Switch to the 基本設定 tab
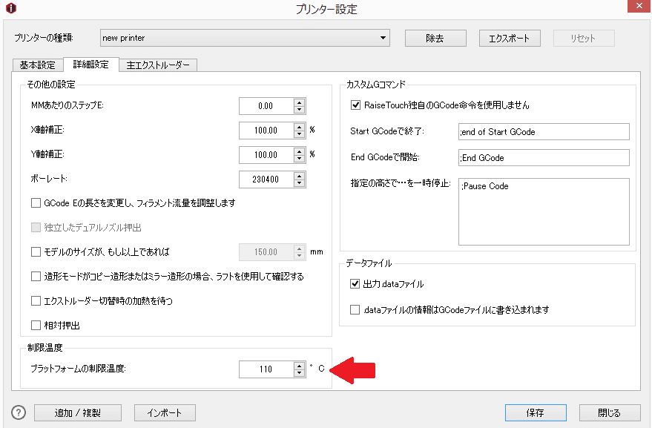The width and height of the screenshot is (652, 428). coord(37,65)
